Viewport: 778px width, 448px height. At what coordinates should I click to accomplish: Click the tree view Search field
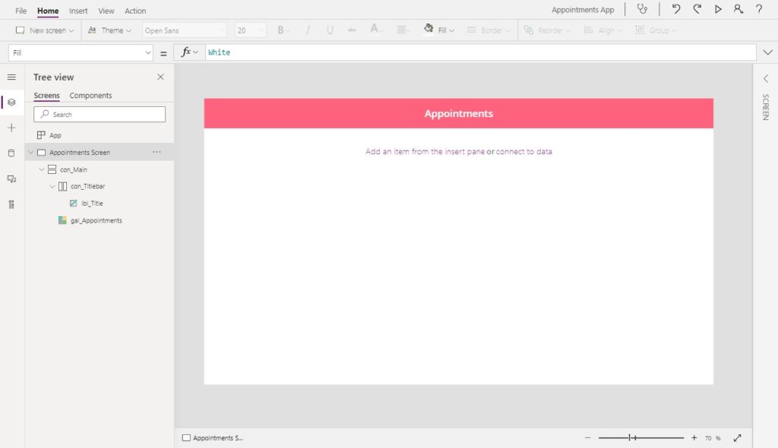pyautogui.click(x=100, y=114)
